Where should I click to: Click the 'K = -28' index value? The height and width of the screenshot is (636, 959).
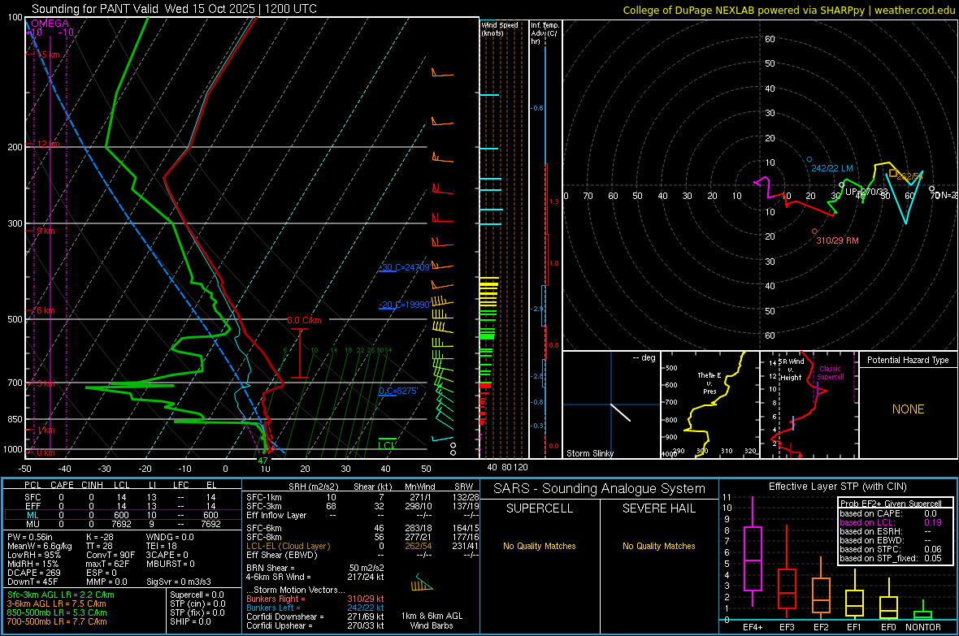click(100, 537)
